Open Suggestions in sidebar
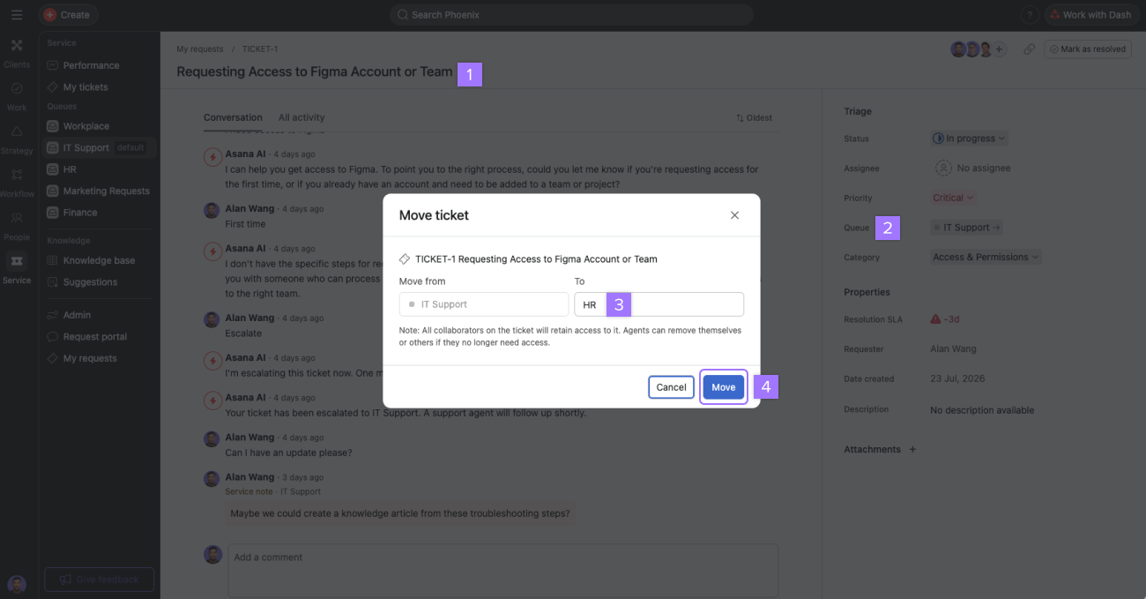Screen dimensions: 1146x599 click(x=90, y=282)
